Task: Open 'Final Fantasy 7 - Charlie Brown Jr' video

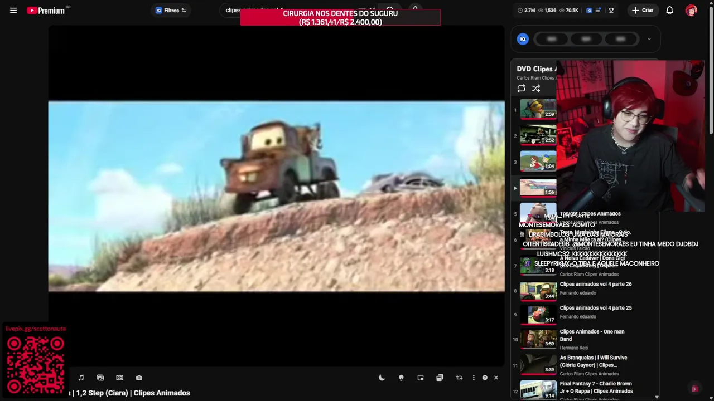Action: tap(596, 388)
